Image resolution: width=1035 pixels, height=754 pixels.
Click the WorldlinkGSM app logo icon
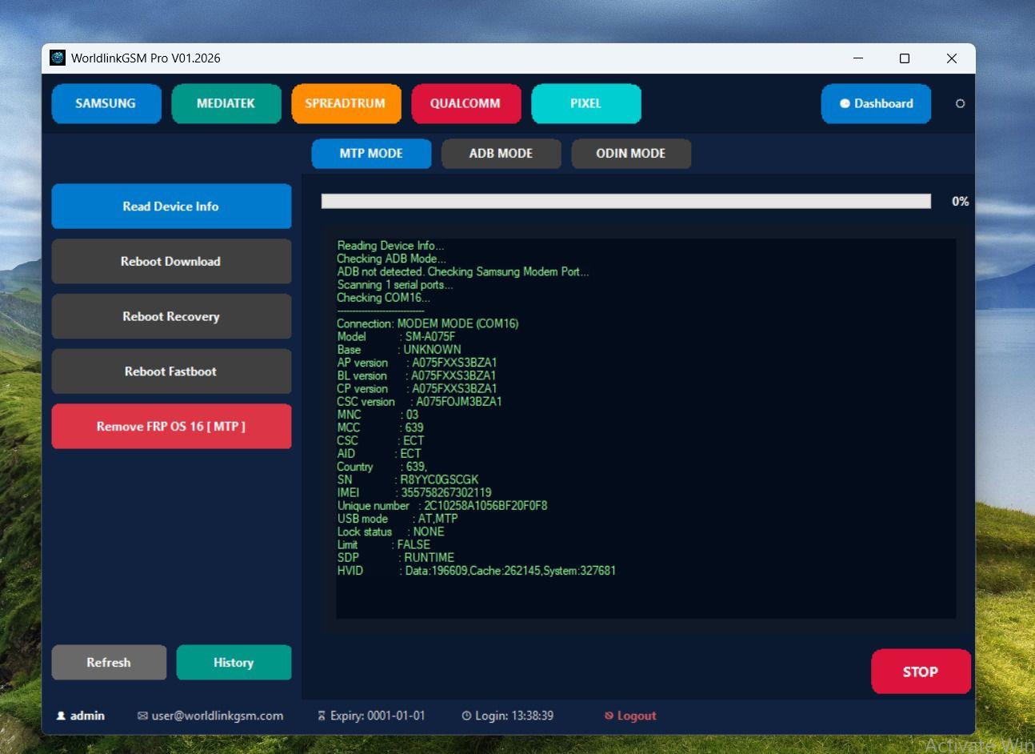(58, 58)
